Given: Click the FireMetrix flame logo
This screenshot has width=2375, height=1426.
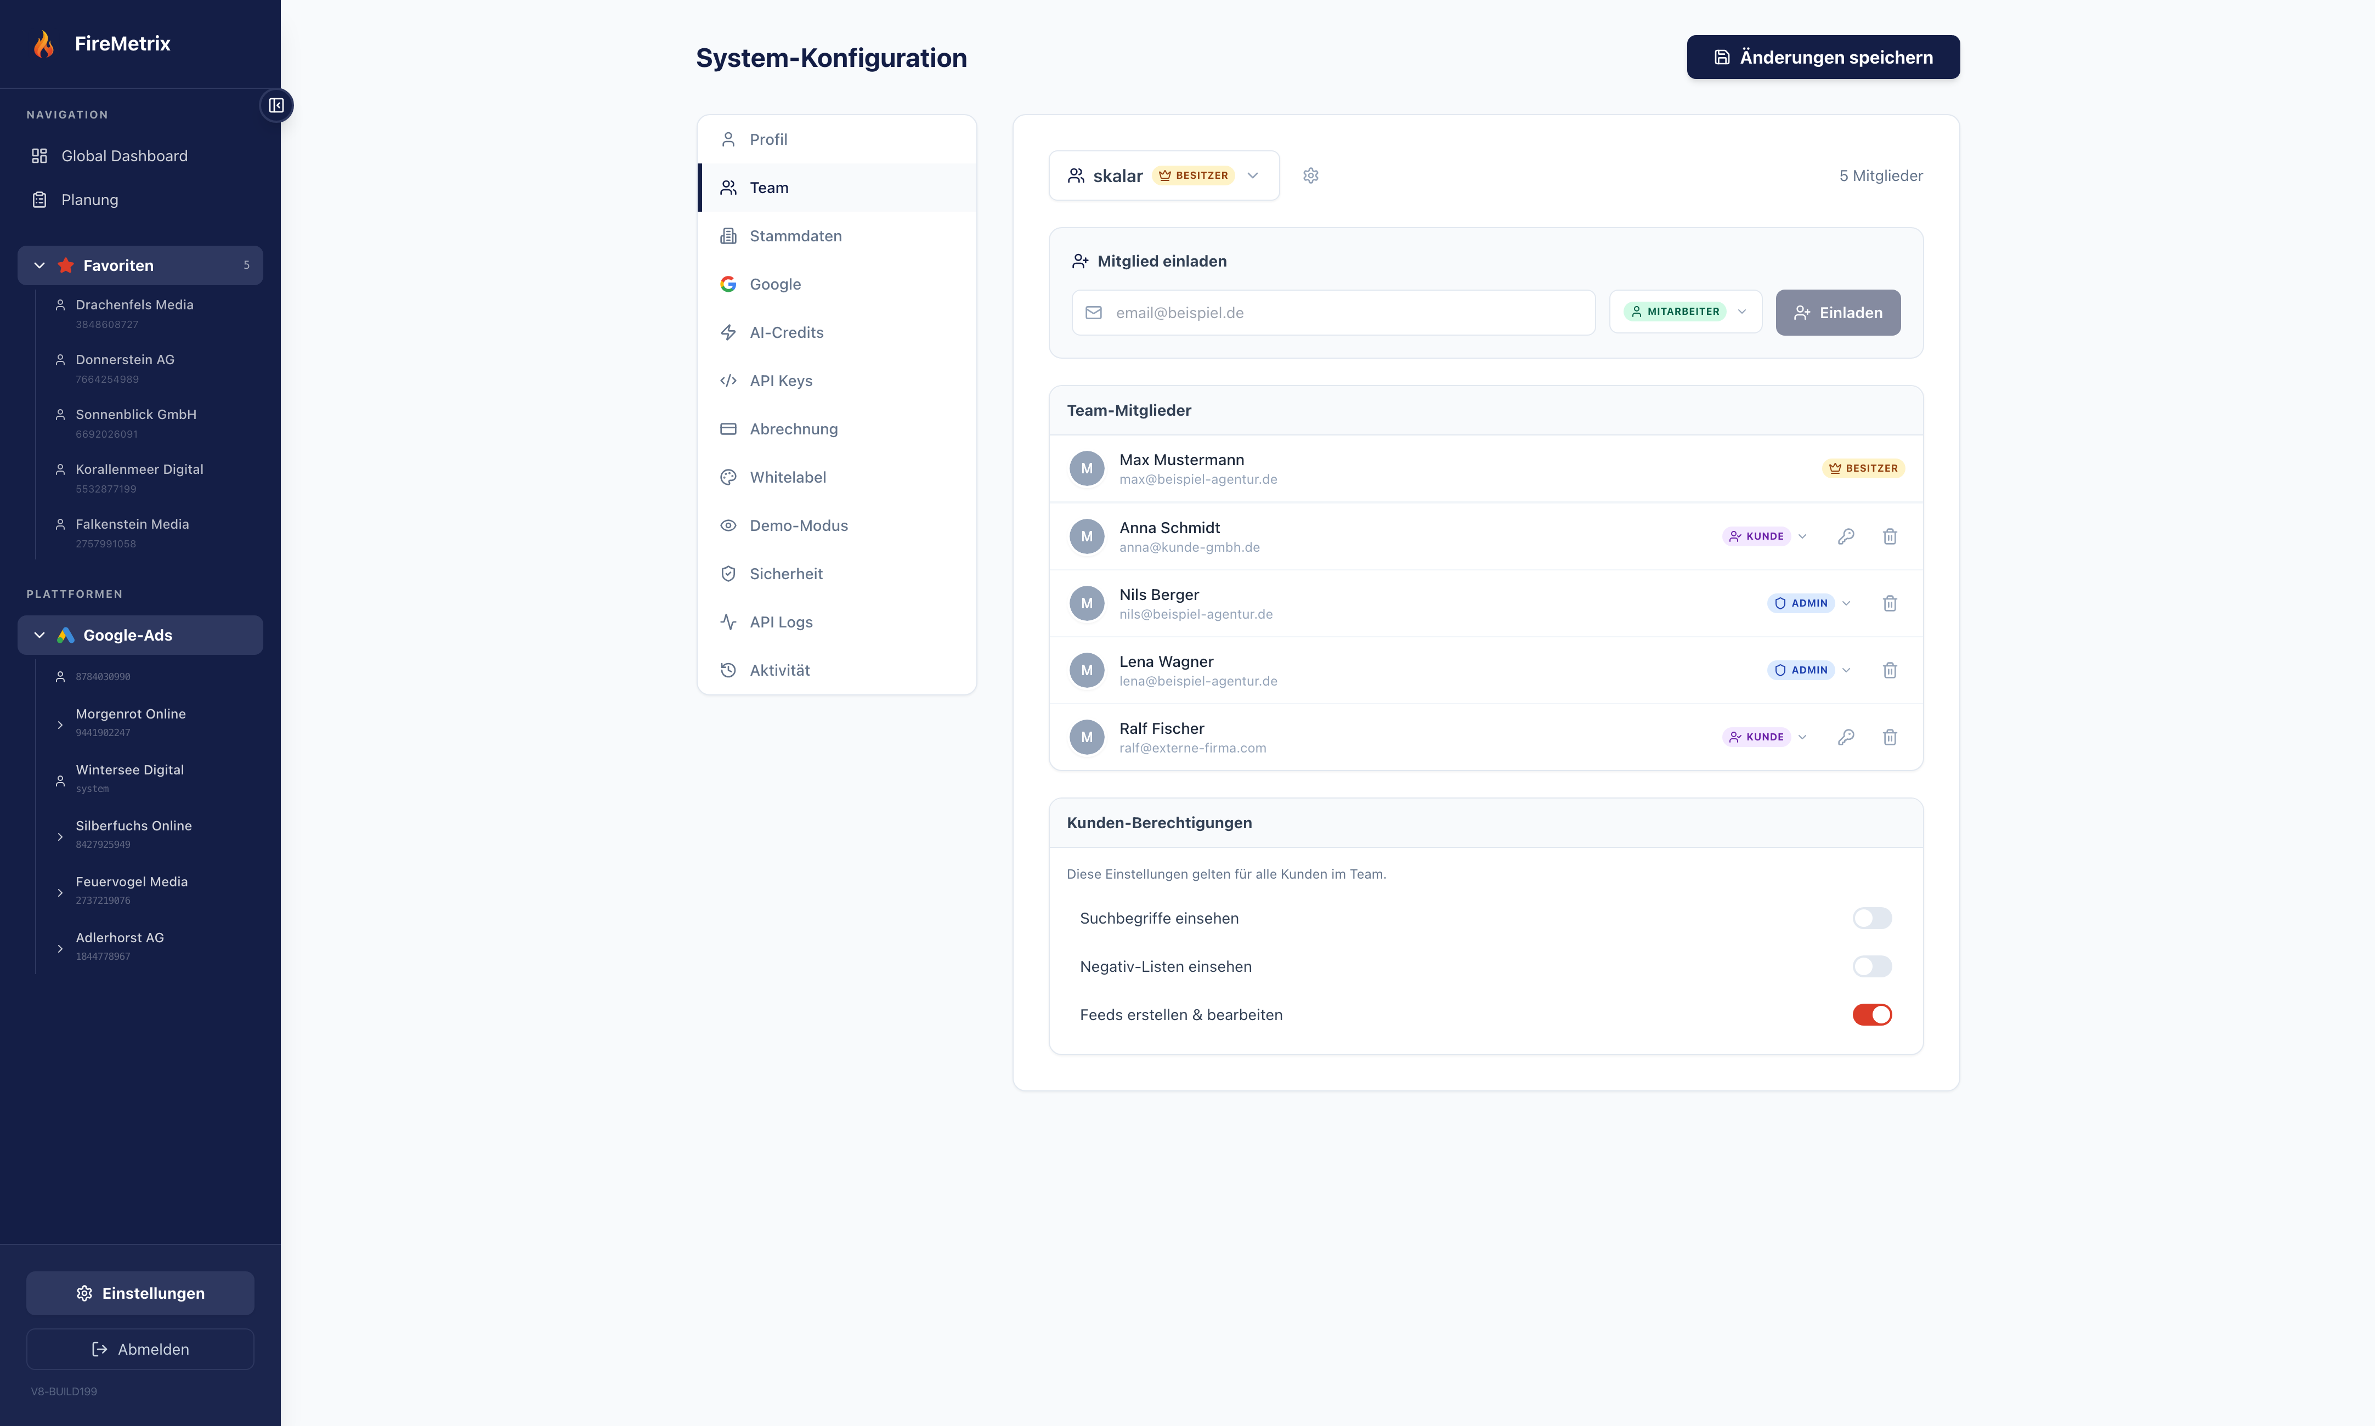Looking at the screenshot, I should 44,44.
